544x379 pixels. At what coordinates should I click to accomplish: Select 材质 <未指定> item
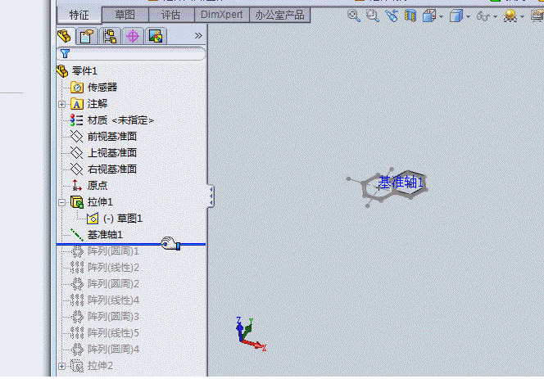[x=120, y=120]
